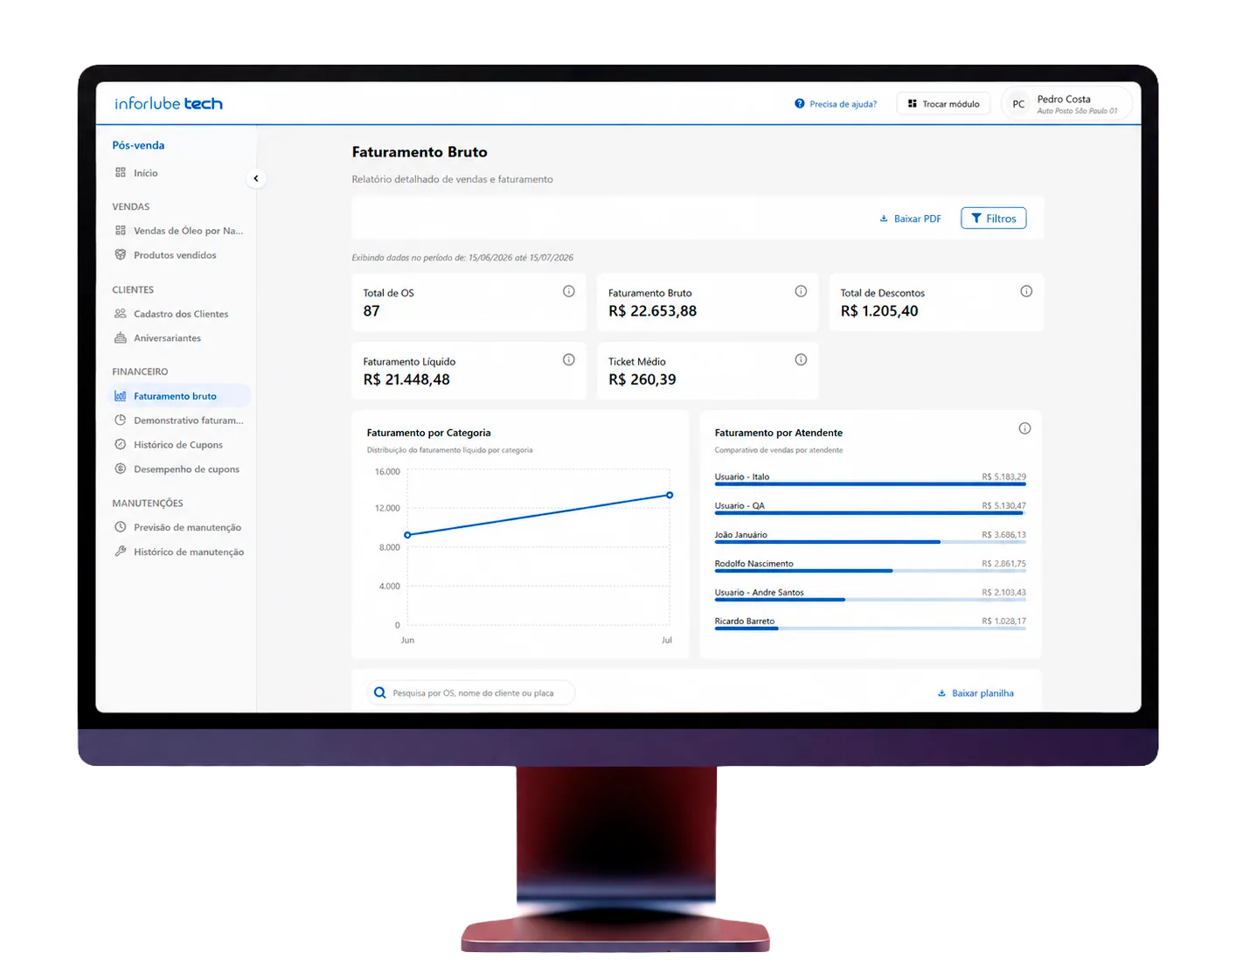Click the Cadastro dos Clientes people icon
The width and height of the screenshot is (1236, 973).
coord(121,313)
